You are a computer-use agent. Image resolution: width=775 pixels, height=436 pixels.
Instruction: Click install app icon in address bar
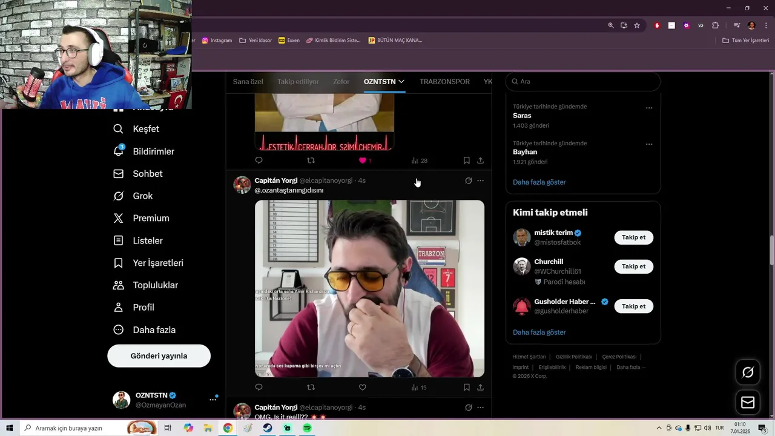click(624, 25)
